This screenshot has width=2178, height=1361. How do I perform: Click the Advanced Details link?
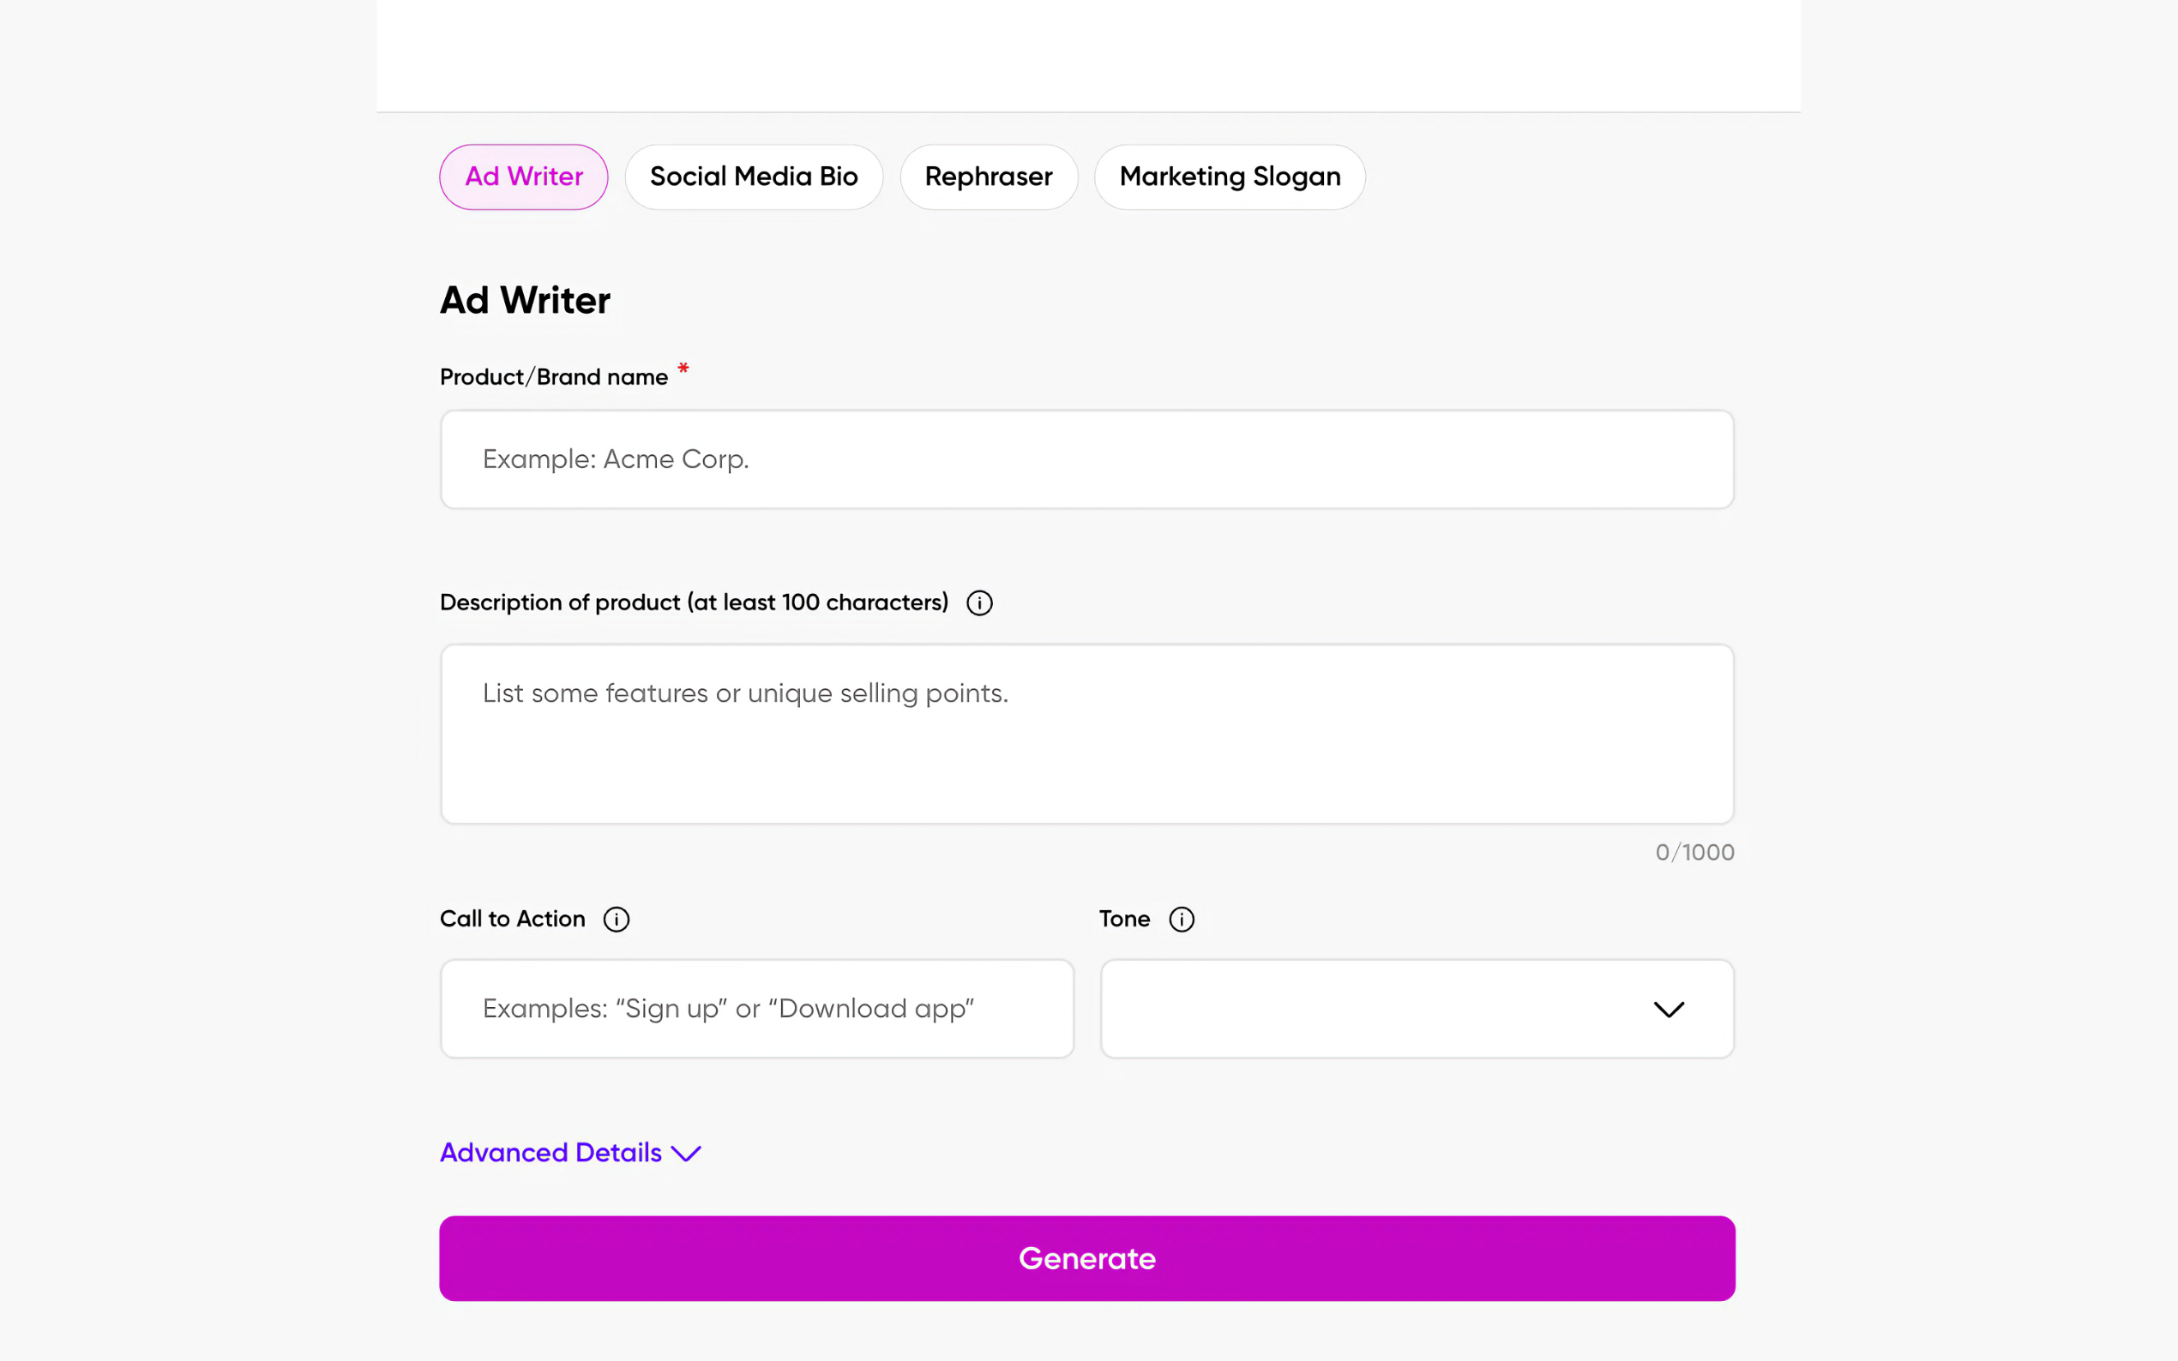coord(551,1153)
